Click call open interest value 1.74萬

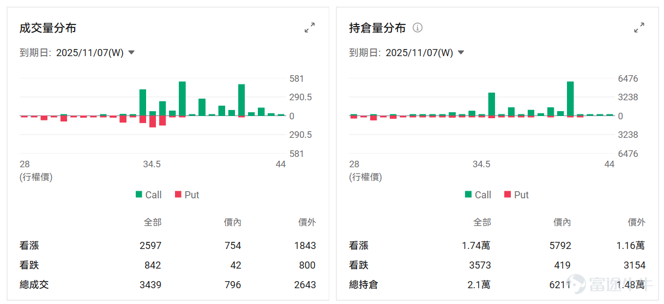[x=476, y=246]
